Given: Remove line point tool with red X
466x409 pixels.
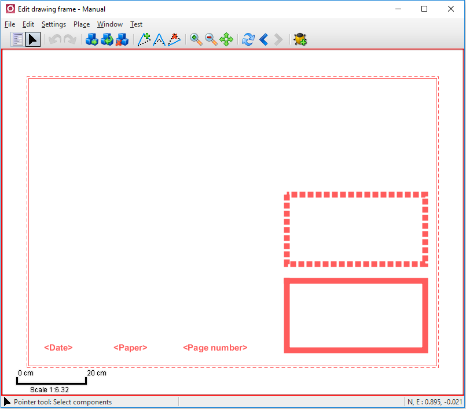Looking at the screenshot, I should click(174, 39).
